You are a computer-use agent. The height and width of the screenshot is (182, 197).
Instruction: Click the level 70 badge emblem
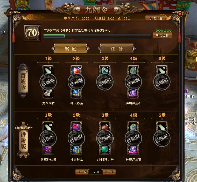(x=32, y=33)
